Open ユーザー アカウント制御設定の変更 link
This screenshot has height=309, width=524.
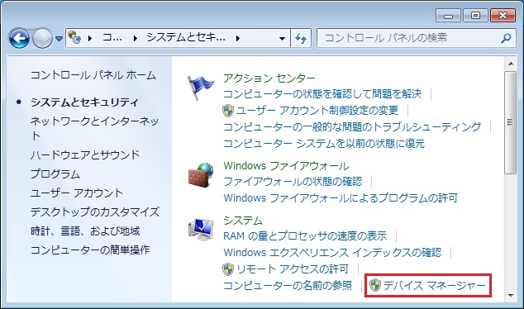pos(317,110)
